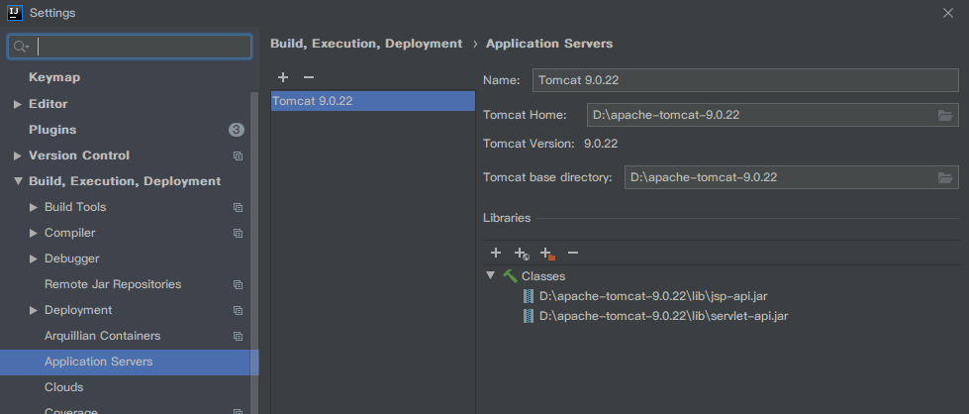The height and width of the screenshot is (414, 969).
Task: Click the add library plus-with-globe icon
Action: (522, 254)
